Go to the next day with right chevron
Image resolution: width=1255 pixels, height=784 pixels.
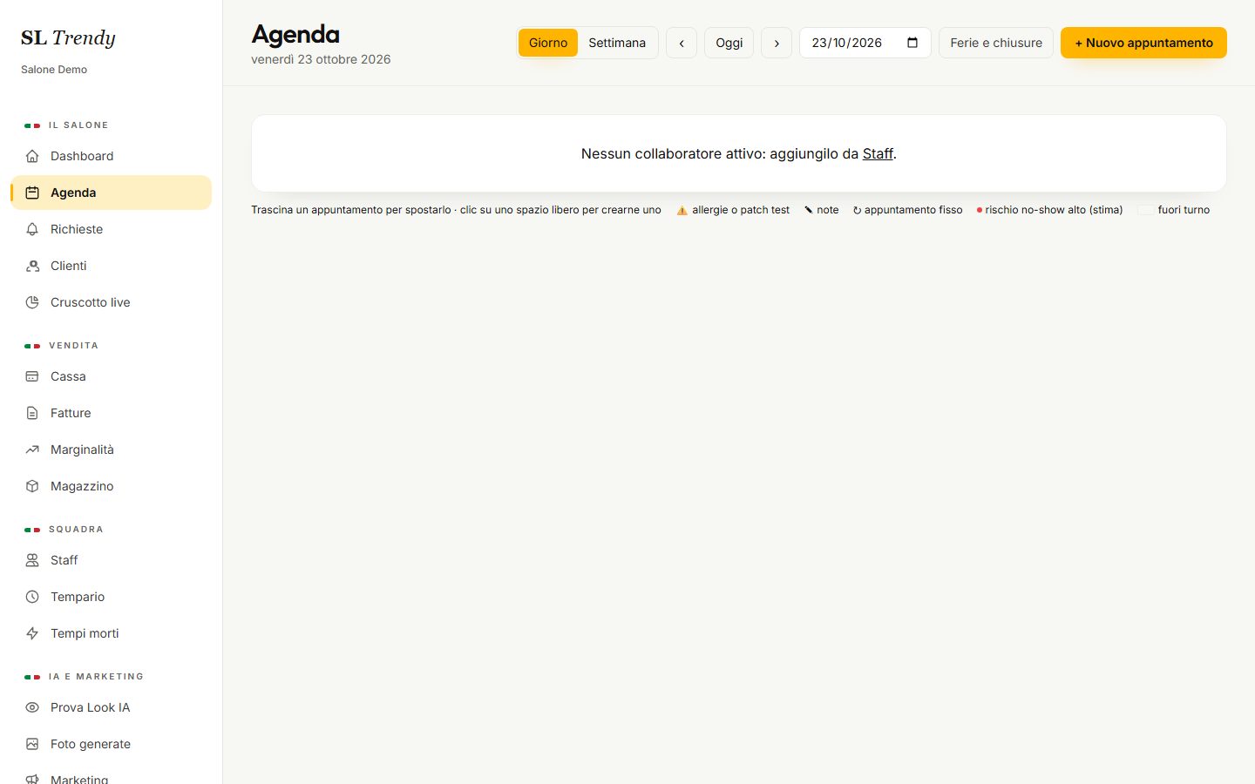777,43
